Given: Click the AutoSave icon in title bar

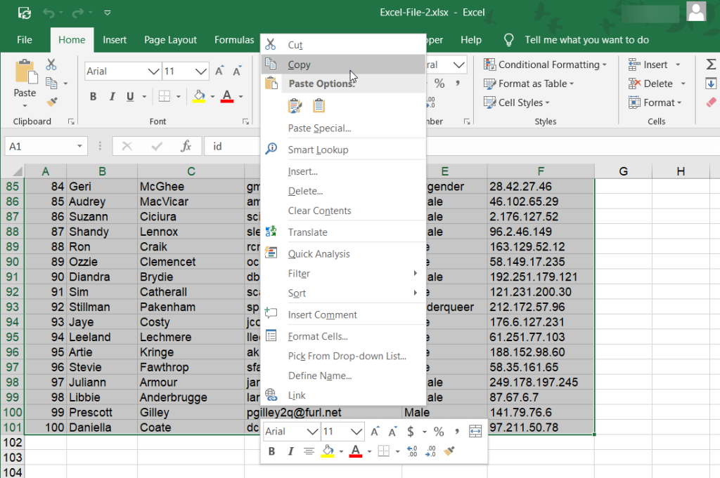Looking at the screenshot, I should [25, 13].
